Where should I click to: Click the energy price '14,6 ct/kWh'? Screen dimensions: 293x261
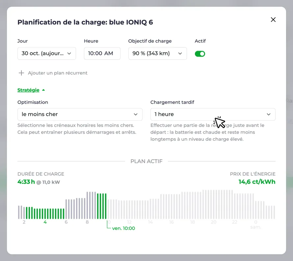click(257, 182)
